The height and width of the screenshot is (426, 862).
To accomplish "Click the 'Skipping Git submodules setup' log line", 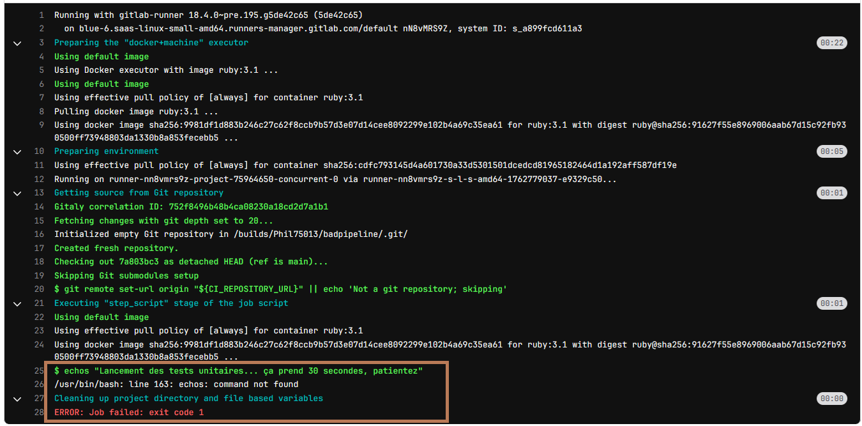I will pos(126,276).
